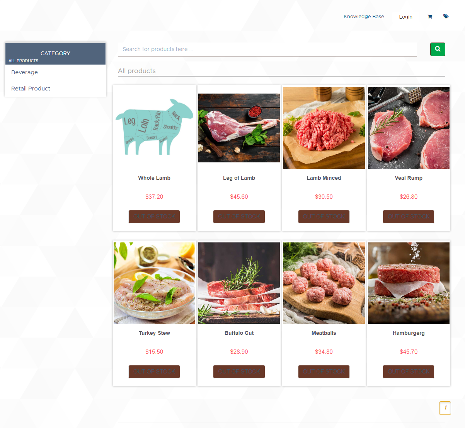Screen dimensions: 465x428
Task: Go to pagination page 1
Action: 445,408
